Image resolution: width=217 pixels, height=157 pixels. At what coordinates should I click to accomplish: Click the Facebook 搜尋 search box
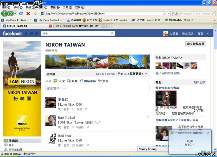[76, 33]
